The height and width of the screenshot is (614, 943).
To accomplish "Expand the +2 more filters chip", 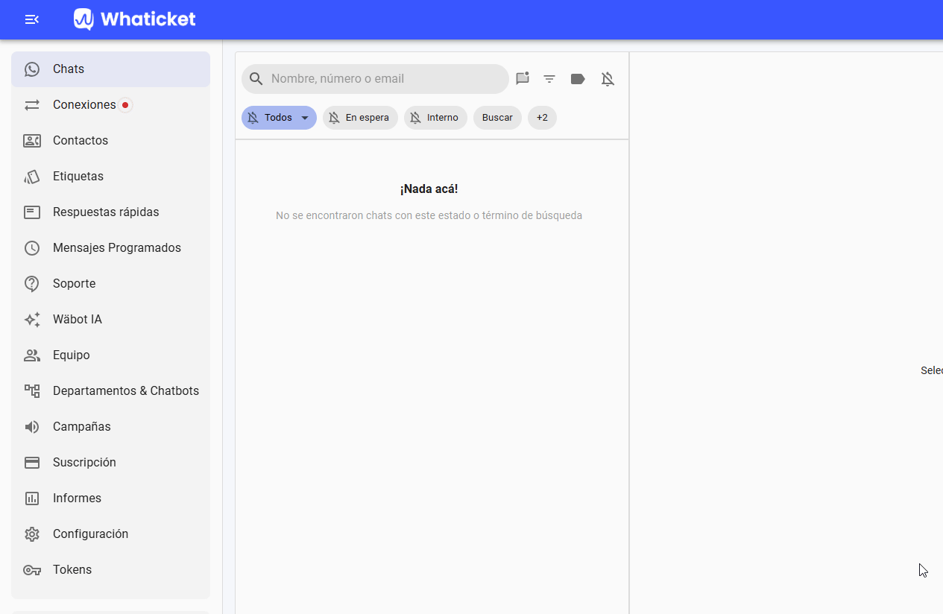I will [542, 118].
